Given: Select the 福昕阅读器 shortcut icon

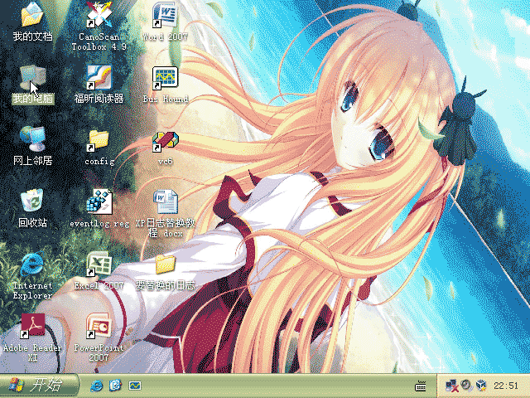Looking at the screenshot, I should (99, 79).
